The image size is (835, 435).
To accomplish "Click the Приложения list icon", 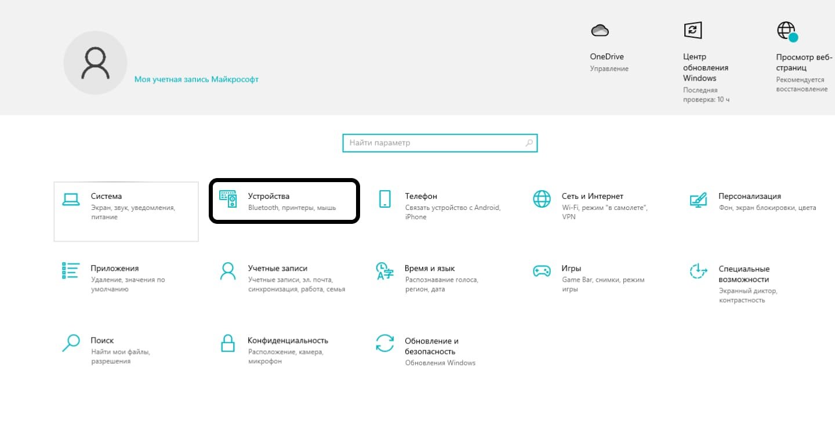I will [x=71, y=271].
